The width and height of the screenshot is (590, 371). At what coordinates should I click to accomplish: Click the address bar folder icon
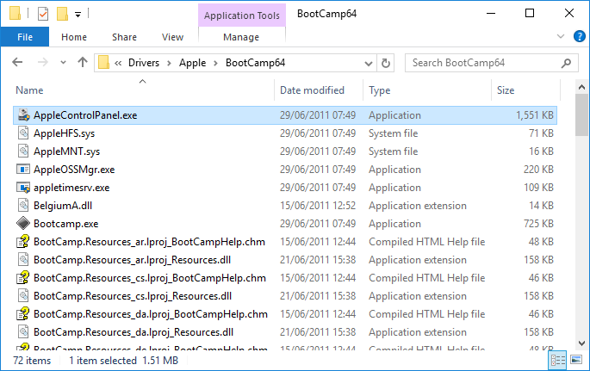[x=103, y=62]
